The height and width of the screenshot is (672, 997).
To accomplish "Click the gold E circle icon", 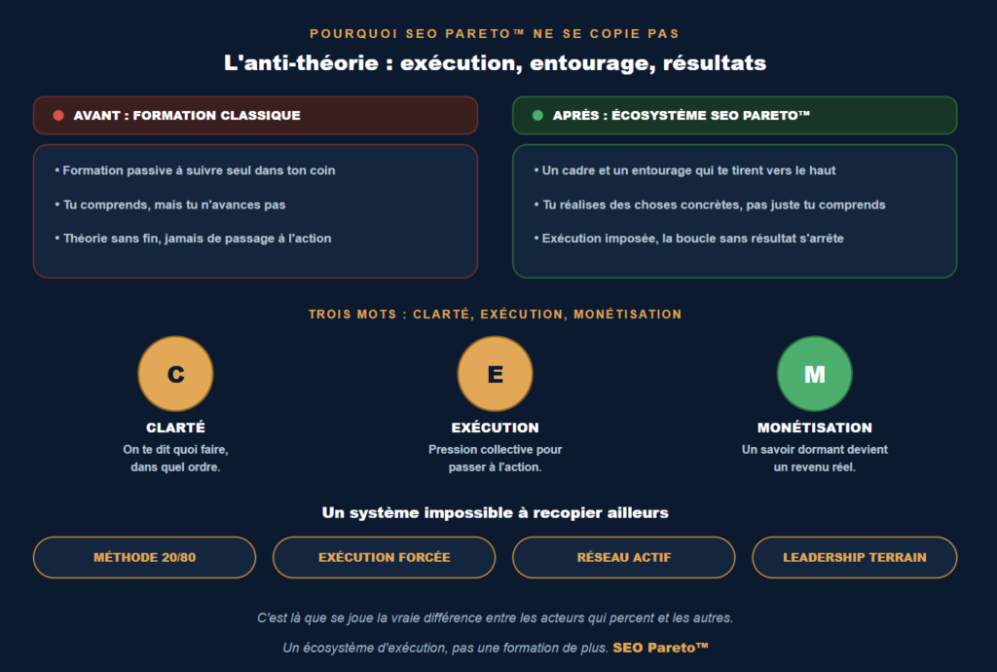I will click(x=496, y=374).
